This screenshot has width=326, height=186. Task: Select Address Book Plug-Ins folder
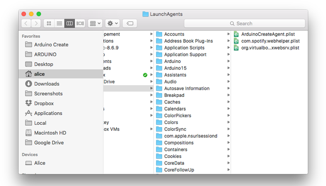pos(192,41)
